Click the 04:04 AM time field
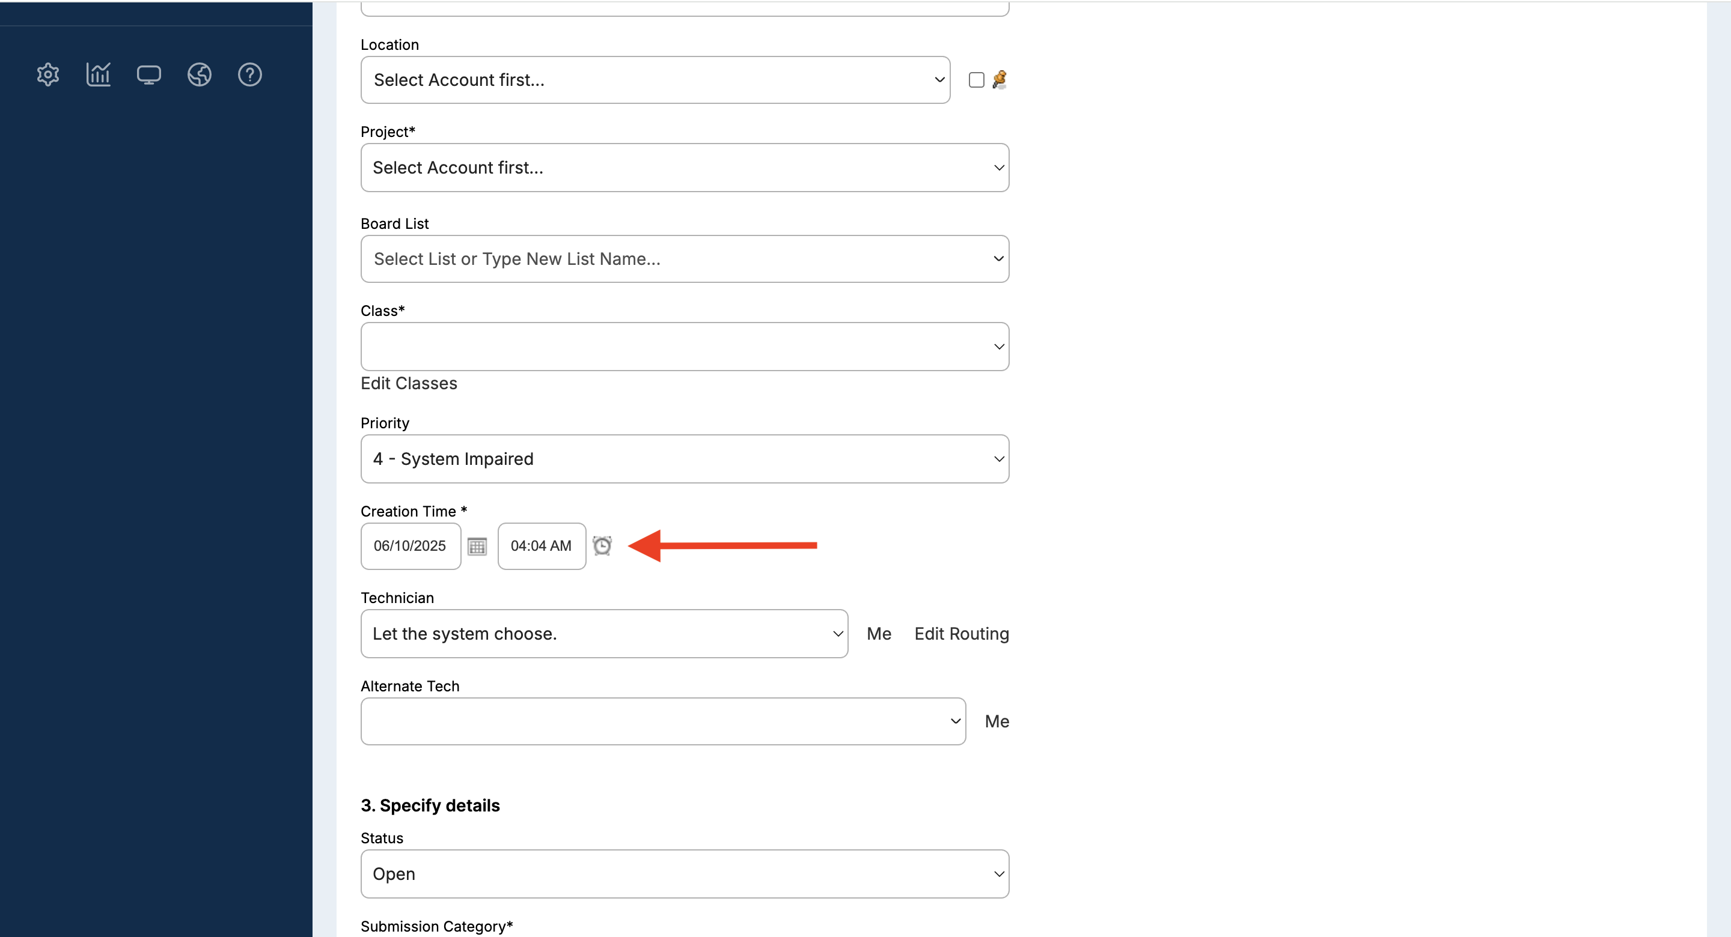This screenshot has height=937, width=1731. click(541, 546)
